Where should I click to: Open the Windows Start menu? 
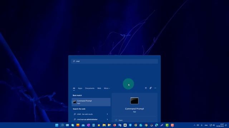point(57,125)
